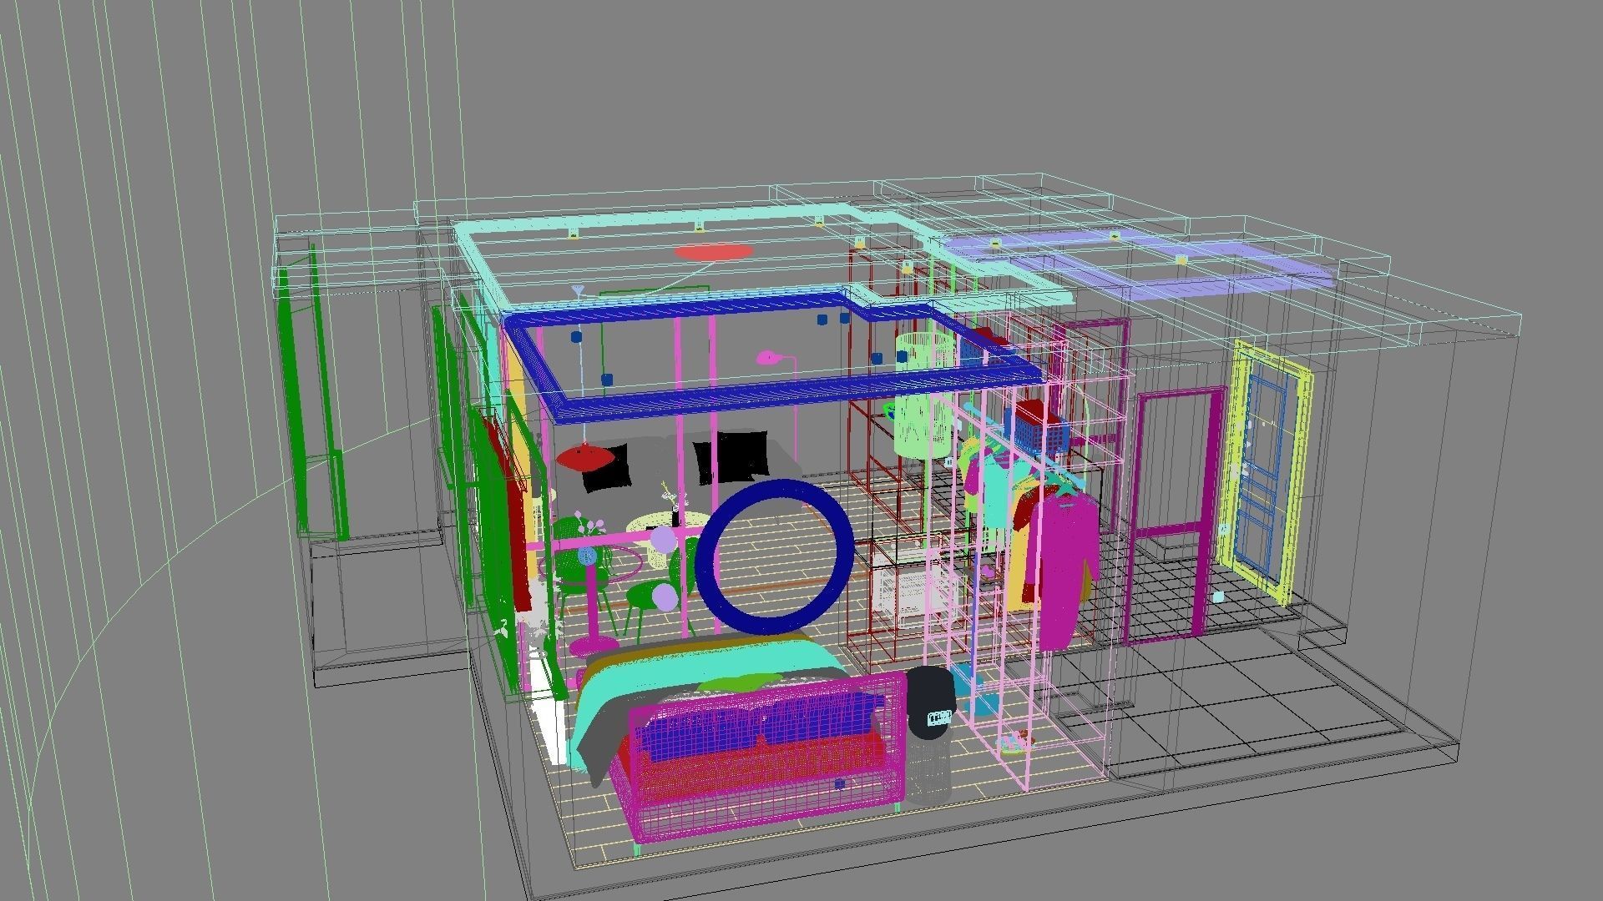Select the red disc ceiling lamp

[714, 251]
